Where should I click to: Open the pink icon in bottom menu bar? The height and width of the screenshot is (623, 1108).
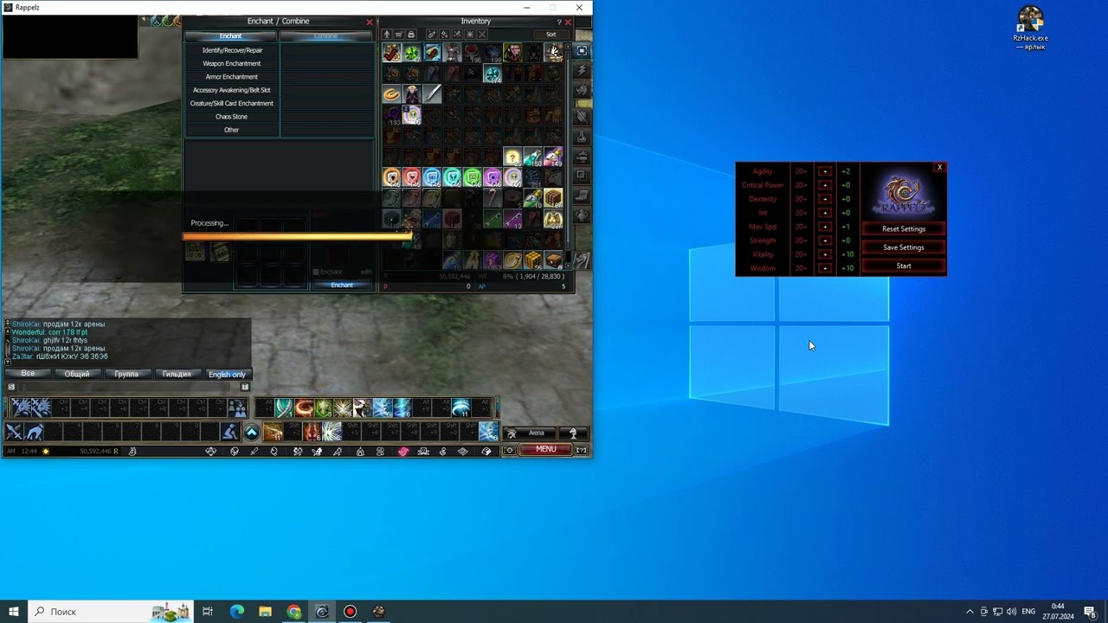[403, 451]
